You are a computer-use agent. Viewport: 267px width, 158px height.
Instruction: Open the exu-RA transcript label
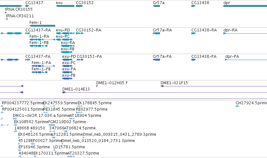68,43
